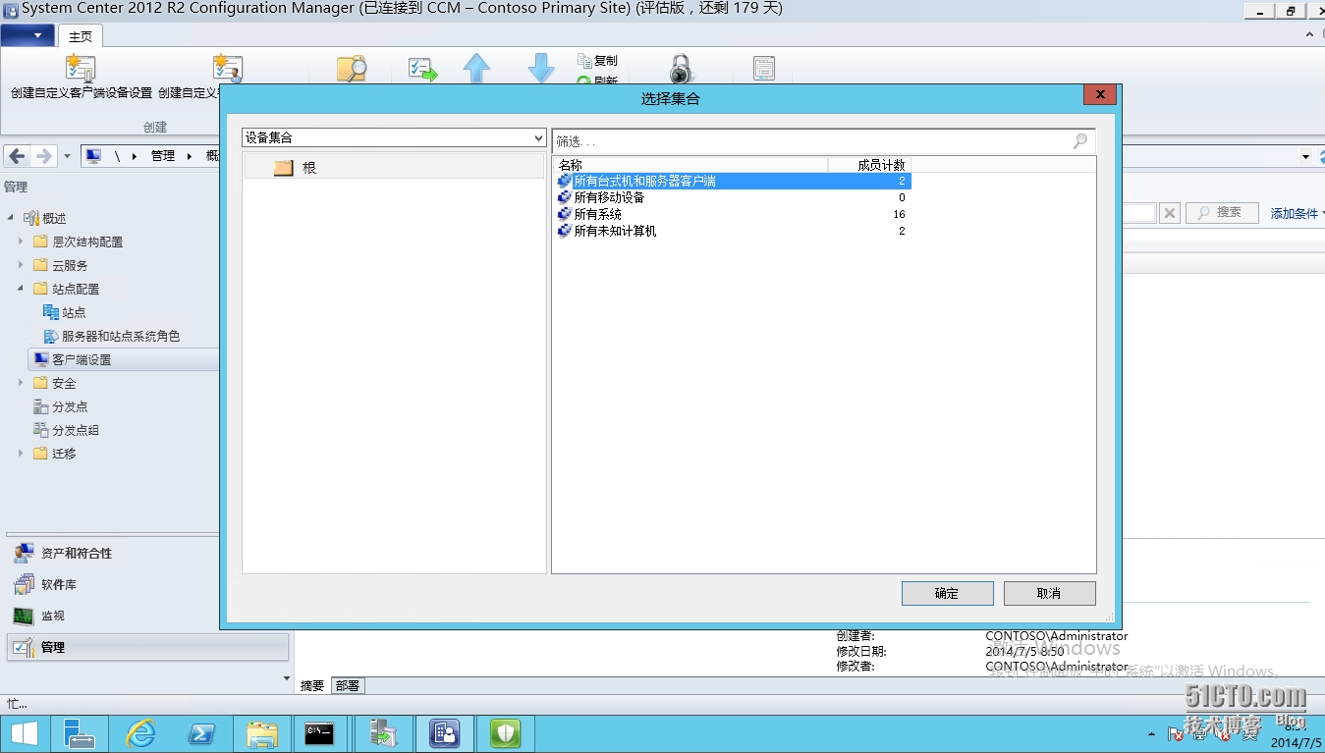Open the blue application menu button
Viewport: 1325px width, 753px height.
[x=28, y=35]
